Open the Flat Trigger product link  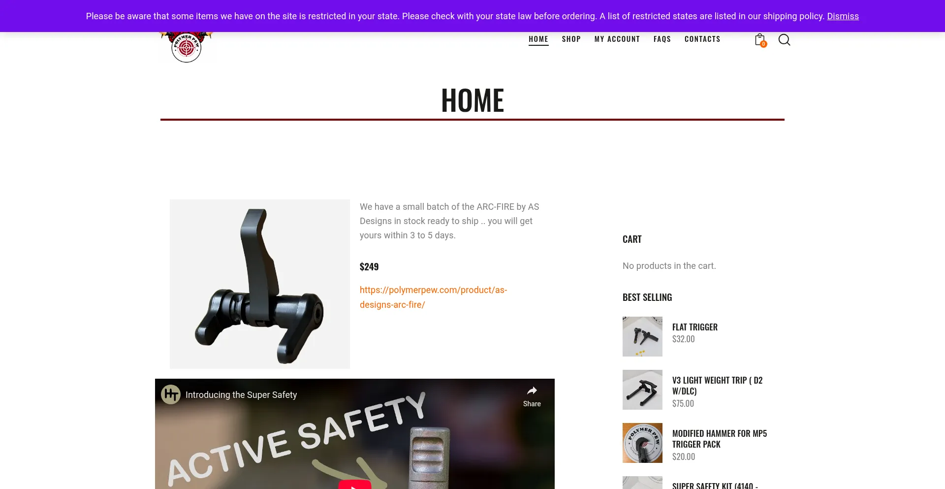click(x=694, y=327)
